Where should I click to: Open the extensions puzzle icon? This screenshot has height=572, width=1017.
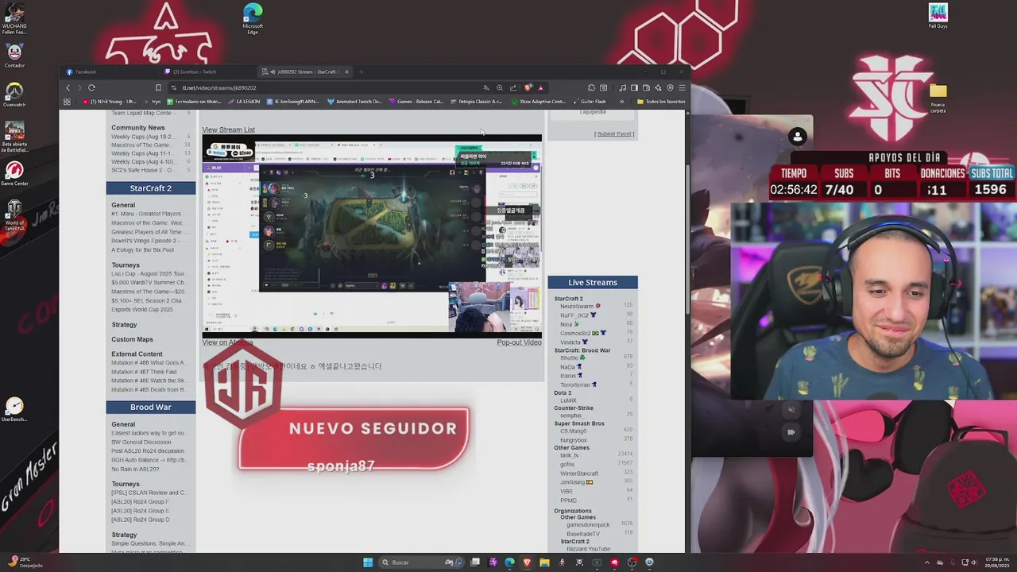[591, 87]
